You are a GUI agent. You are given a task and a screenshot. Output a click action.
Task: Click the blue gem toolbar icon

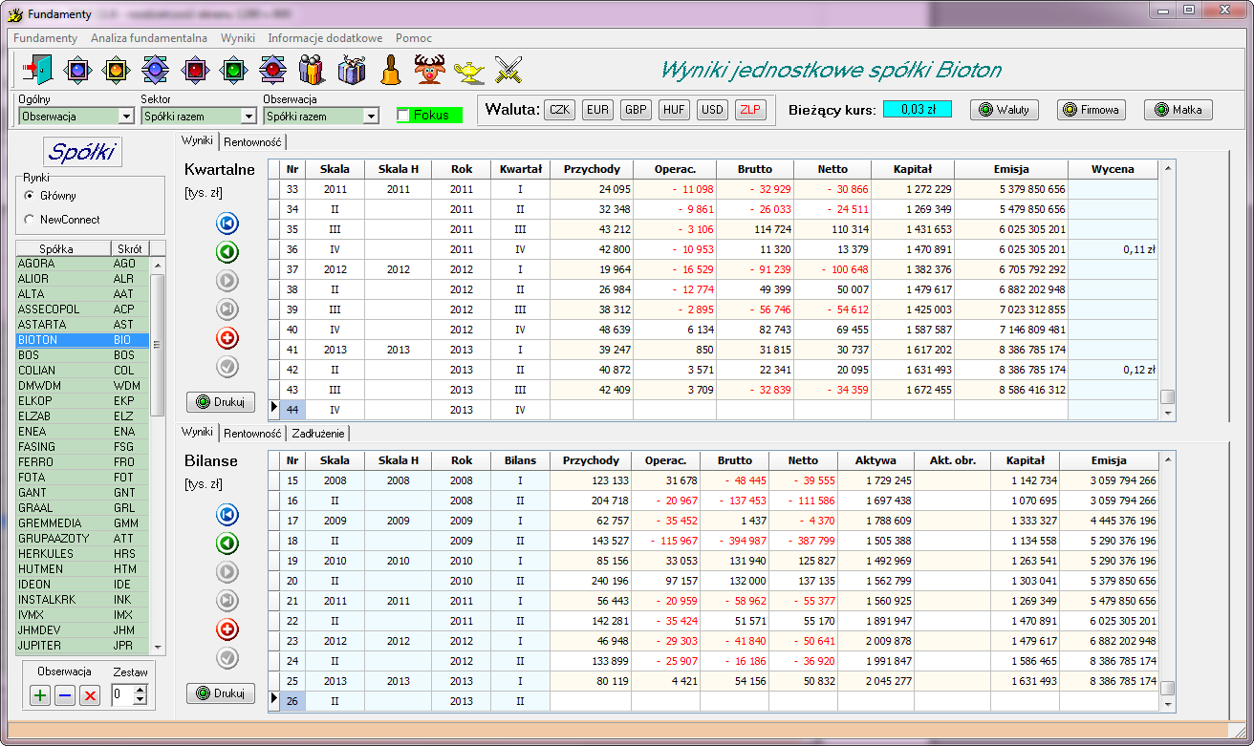coord(77,69)
